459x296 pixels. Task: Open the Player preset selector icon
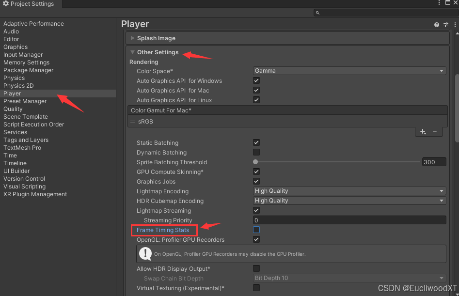point(446,25)
